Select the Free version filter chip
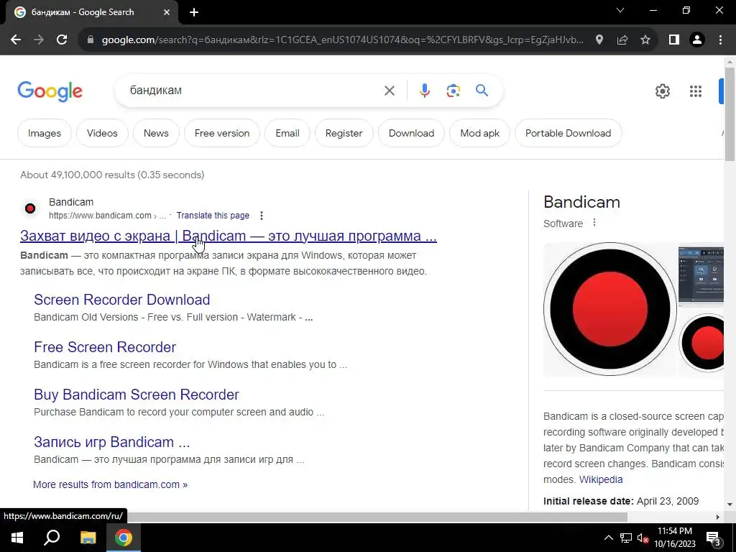The width and height of the screenshot is (736, 552). [x=222, y=133]
